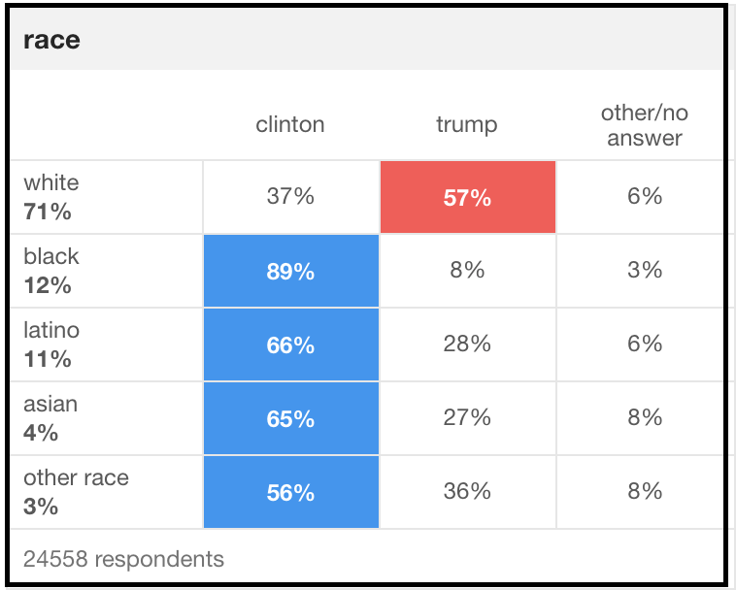
Task: Click the black 12% row label
Action: point(51,271)
